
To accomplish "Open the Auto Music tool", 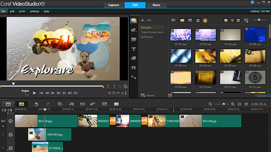I will coord(83,104).
